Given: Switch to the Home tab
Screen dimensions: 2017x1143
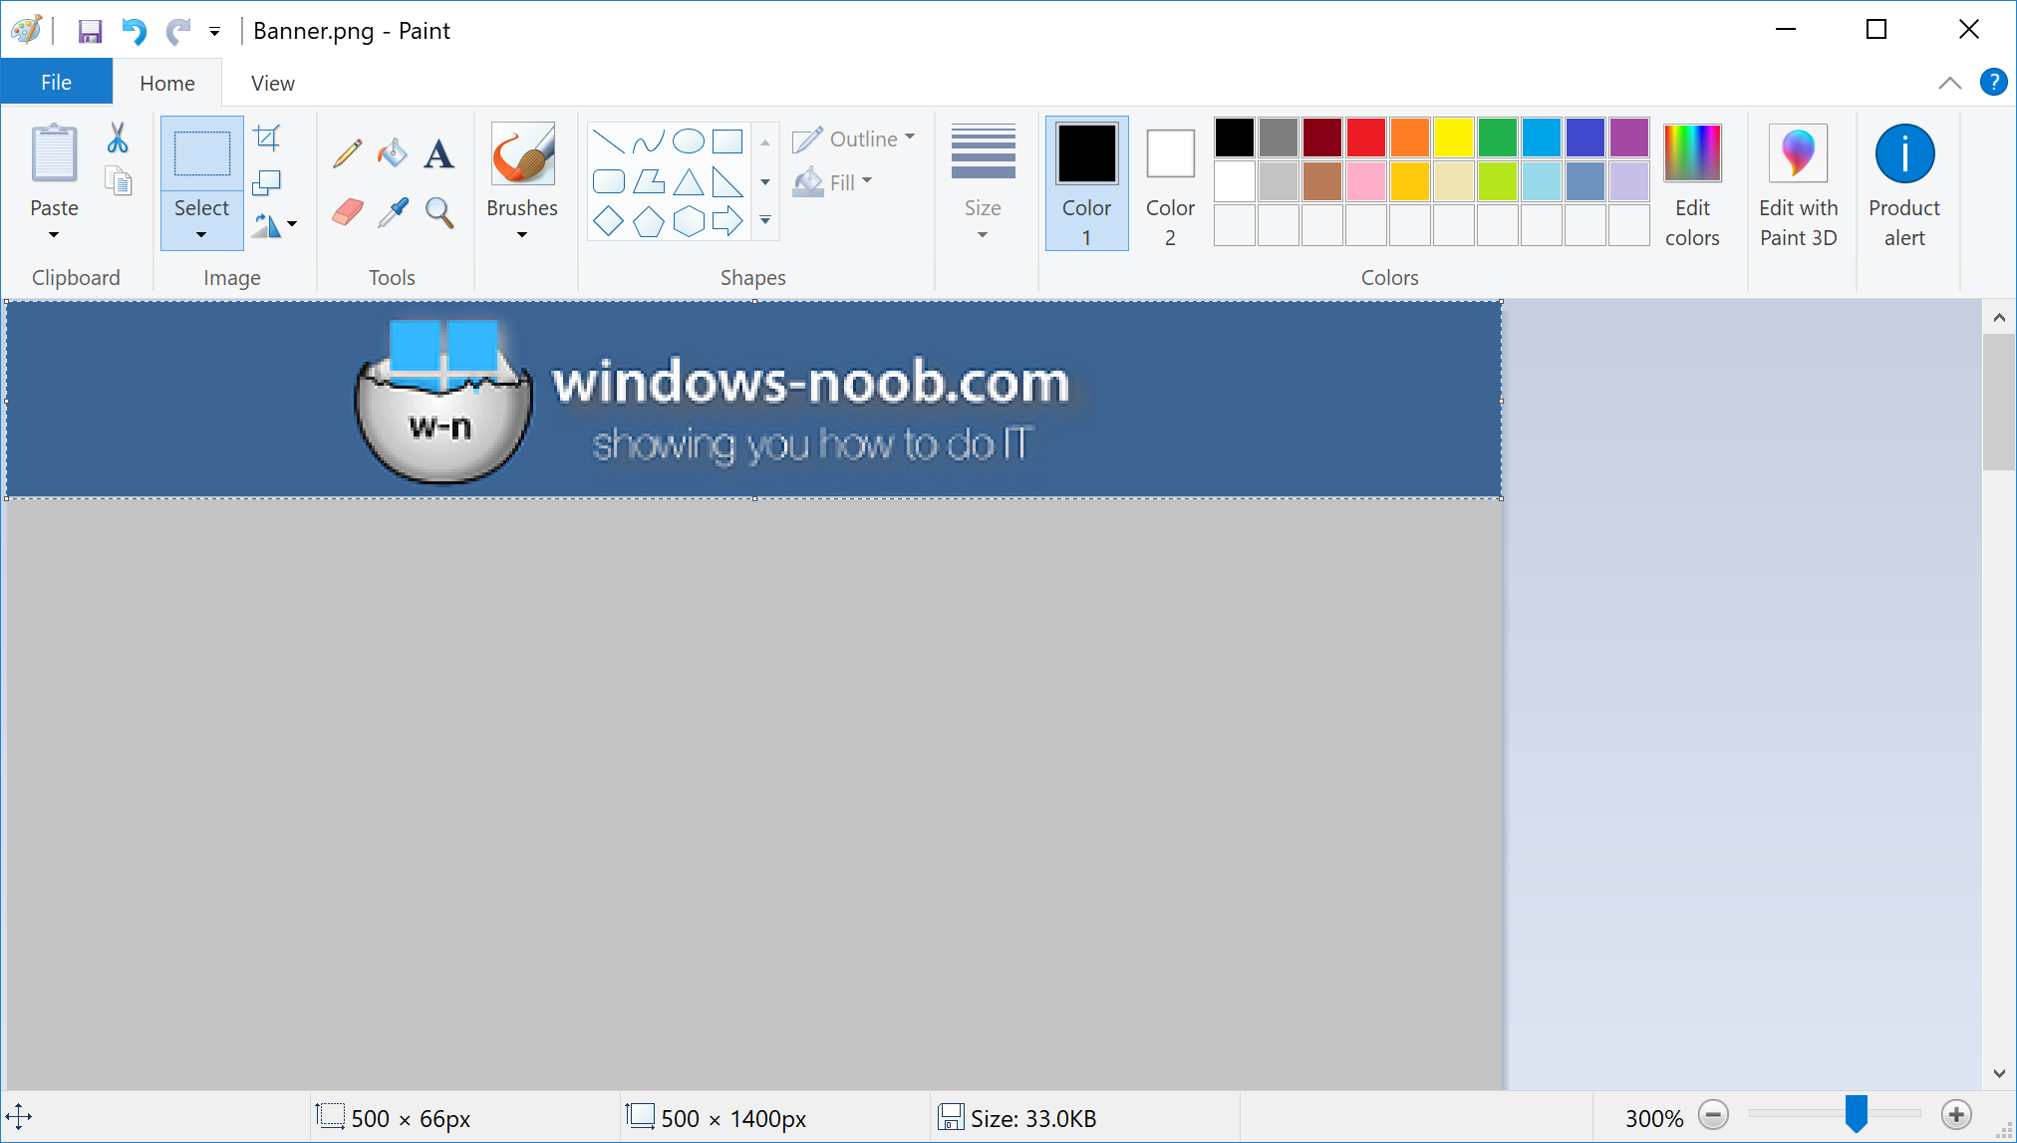Looking at the screenshot, I should pos(167,84).
